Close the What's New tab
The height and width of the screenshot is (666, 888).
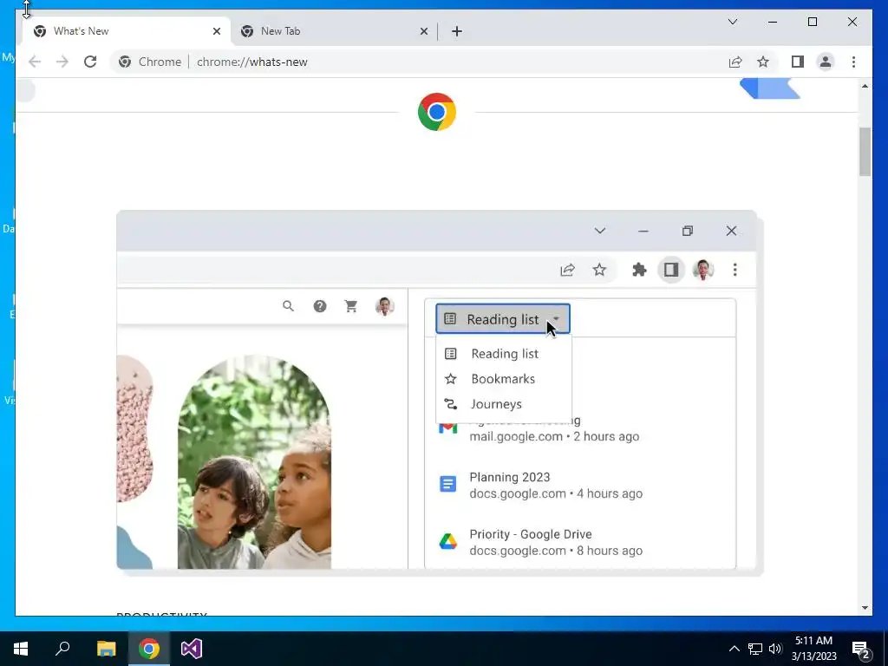[x=216, y=31]
